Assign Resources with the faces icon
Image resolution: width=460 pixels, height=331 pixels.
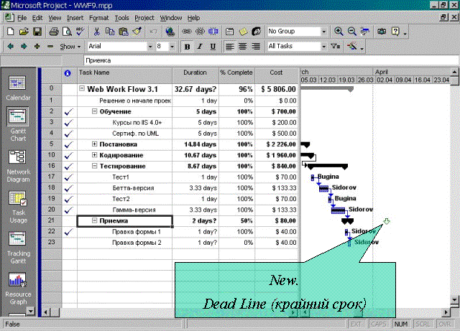(x=257, y=32)
